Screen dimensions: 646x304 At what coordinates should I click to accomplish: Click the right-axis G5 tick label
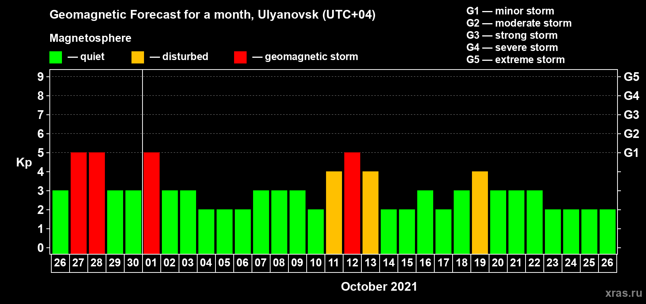(632, 77)
